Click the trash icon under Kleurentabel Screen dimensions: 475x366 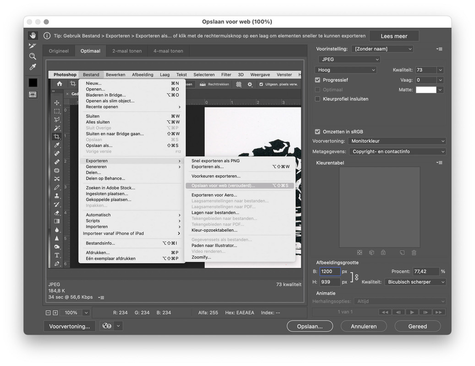414,253
